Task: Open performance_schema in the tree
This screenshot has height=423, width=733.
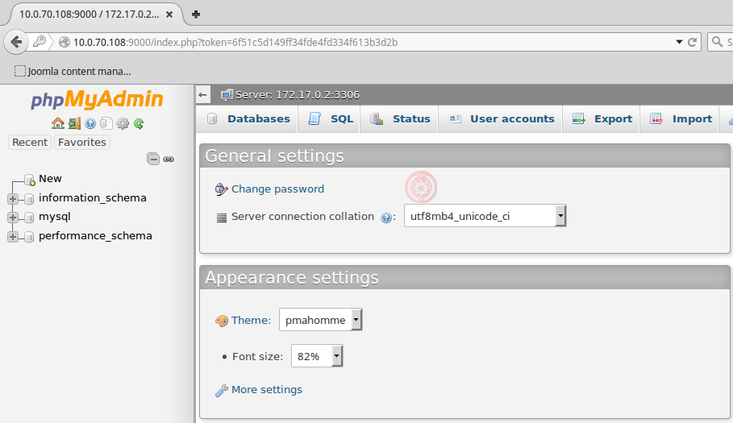Action: point(95,236)
